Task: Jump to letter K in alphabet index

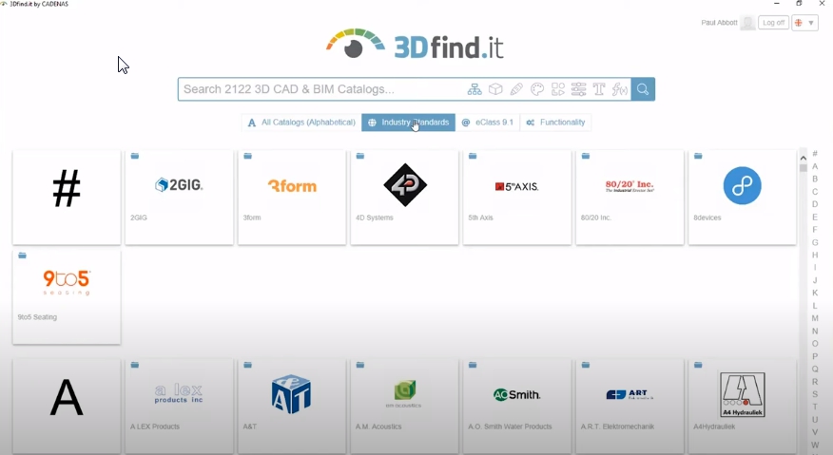Action: coord(815,294)
